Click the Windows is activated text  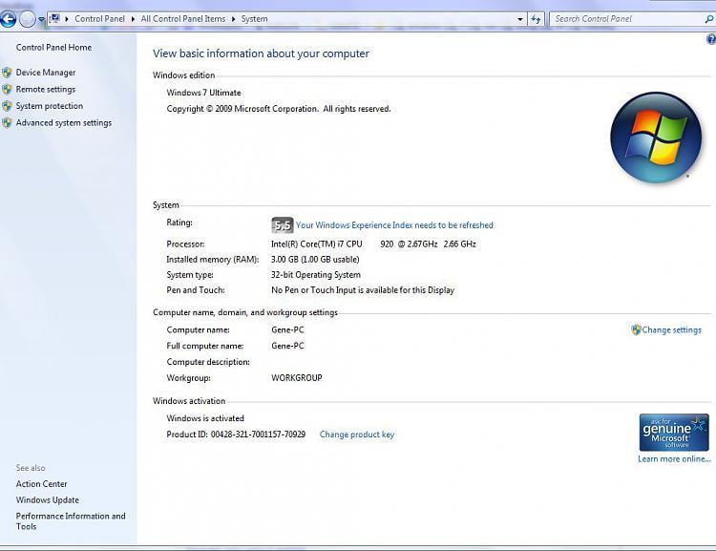coord(205,418)
